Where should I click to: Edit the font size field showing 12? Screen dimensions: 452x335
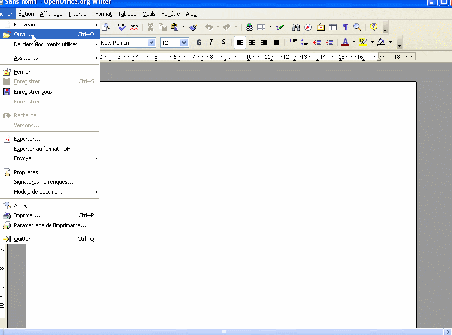pos(171,43)
